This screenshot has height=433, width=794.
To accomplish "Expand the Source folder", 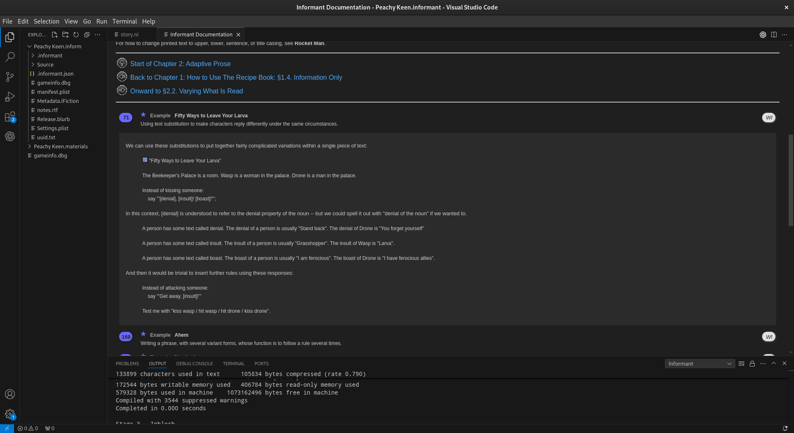I will (x=33, y=65).
